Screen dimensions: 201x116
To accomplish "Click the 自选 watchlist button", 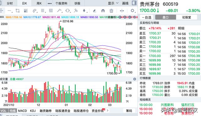I will (147, 17).
